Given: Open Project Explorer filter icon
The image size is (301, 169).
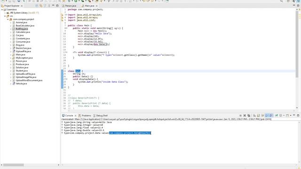Looking at the screenshot, I should tap(45, 6).
